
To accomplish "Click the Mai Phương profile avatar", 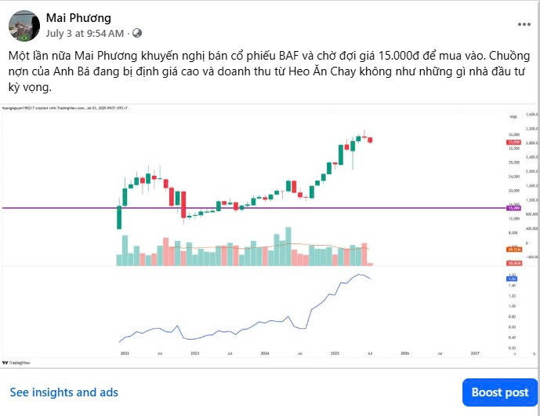I will (24, 26).
